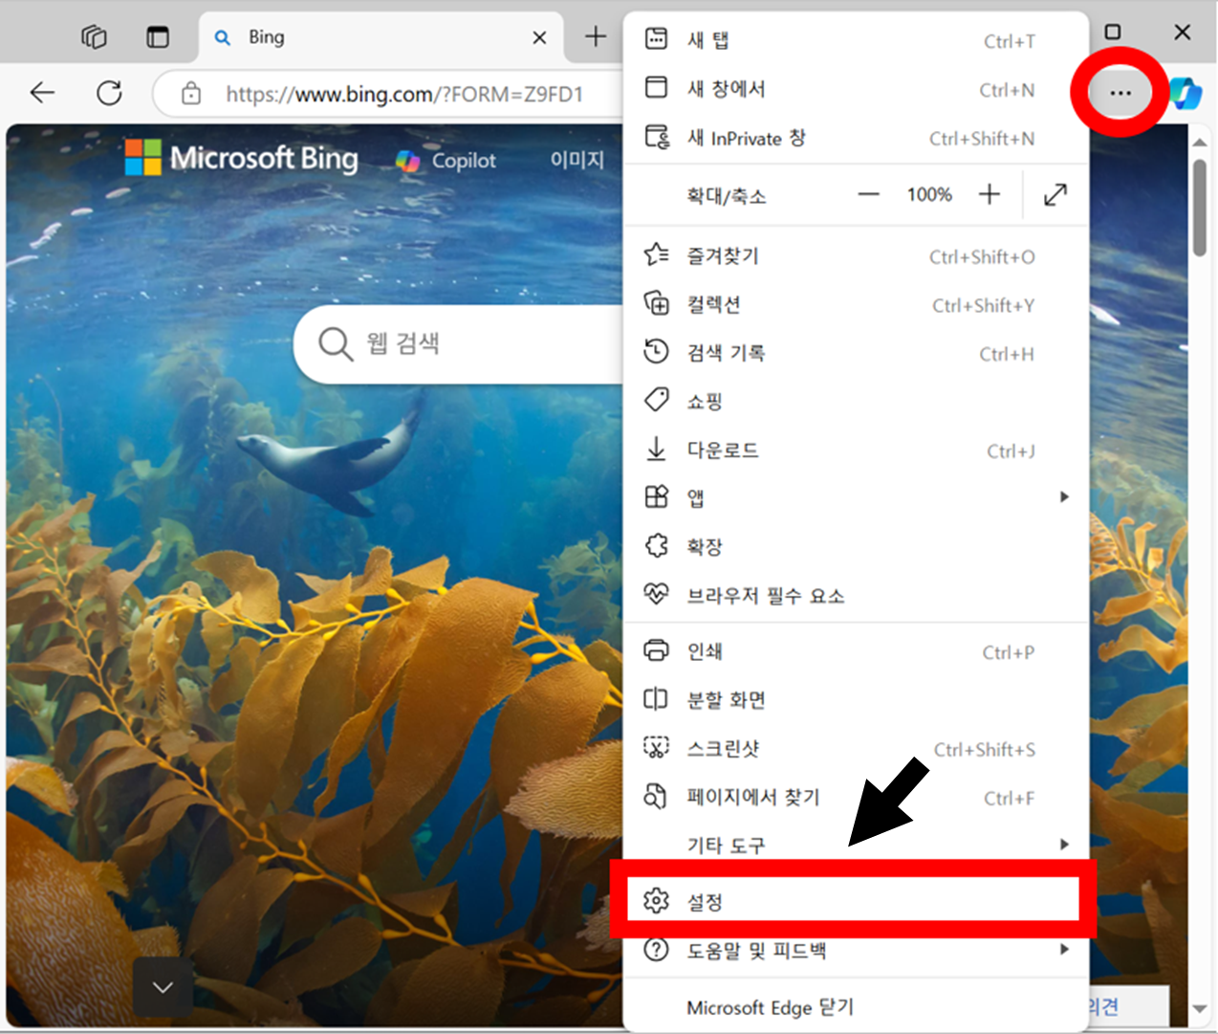Expand the Apps (앱) submenu arrow

pyautogui.click(x=1064, y=496)
